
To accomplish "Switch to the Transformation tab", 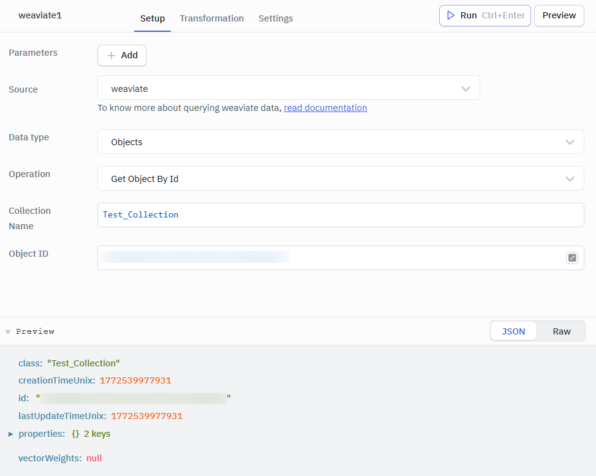I will (x=212, y=18).
